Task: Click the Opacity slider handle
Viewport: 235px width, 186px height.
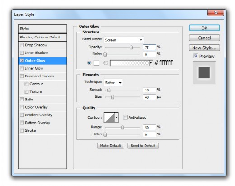Action: pyautogui.click(x=131, y=48)
